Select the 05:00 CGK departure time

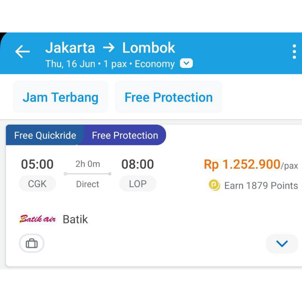(37, 164)
